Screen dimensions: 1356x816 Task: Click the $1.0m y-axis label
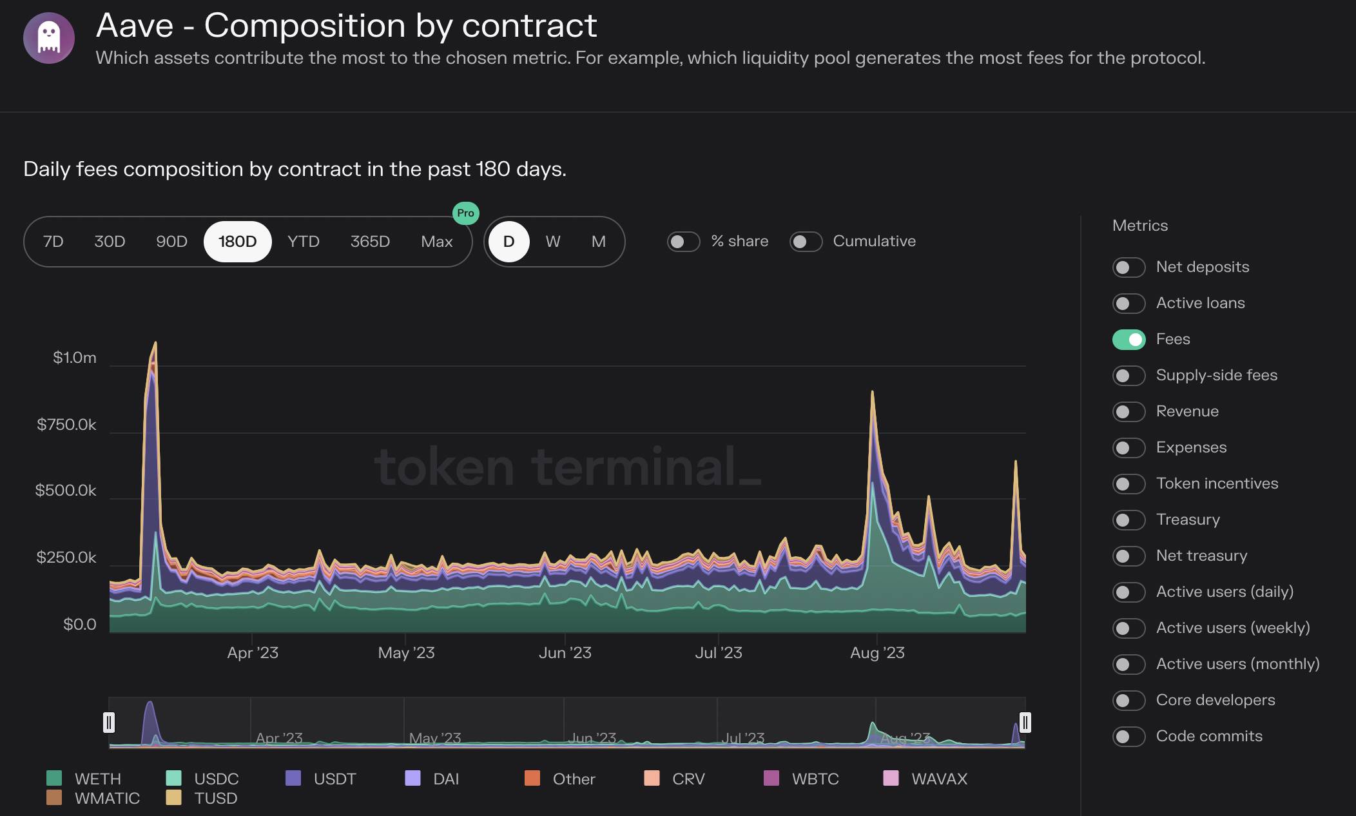point(75,358)
